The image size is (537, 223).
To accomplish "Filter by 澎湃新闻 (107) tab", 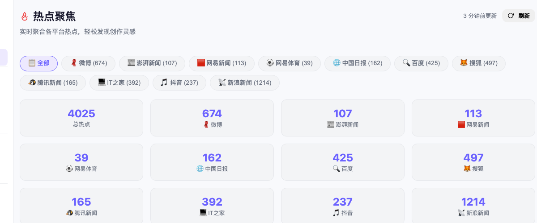I will coord(152,63).
